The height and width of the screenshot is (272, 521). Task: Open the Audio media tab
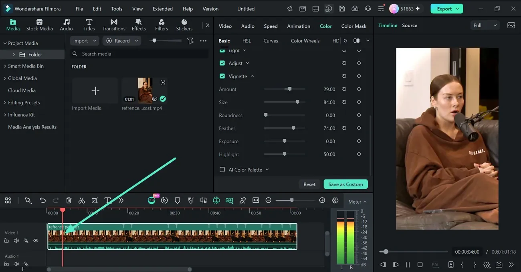pos(66,25)
